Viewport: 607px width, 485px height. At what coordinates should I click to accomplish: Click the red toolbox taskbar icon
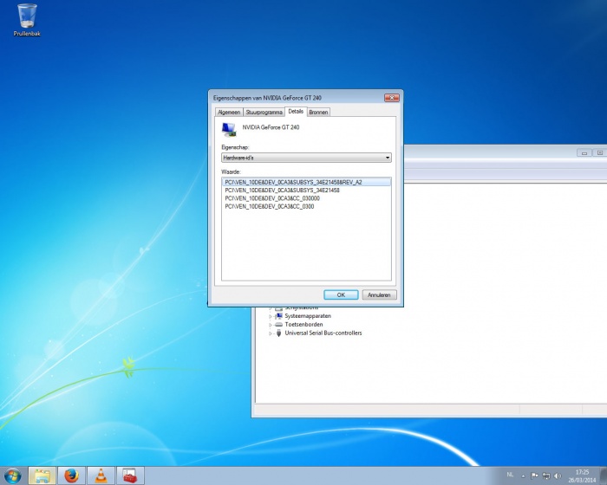coord(130,475)
